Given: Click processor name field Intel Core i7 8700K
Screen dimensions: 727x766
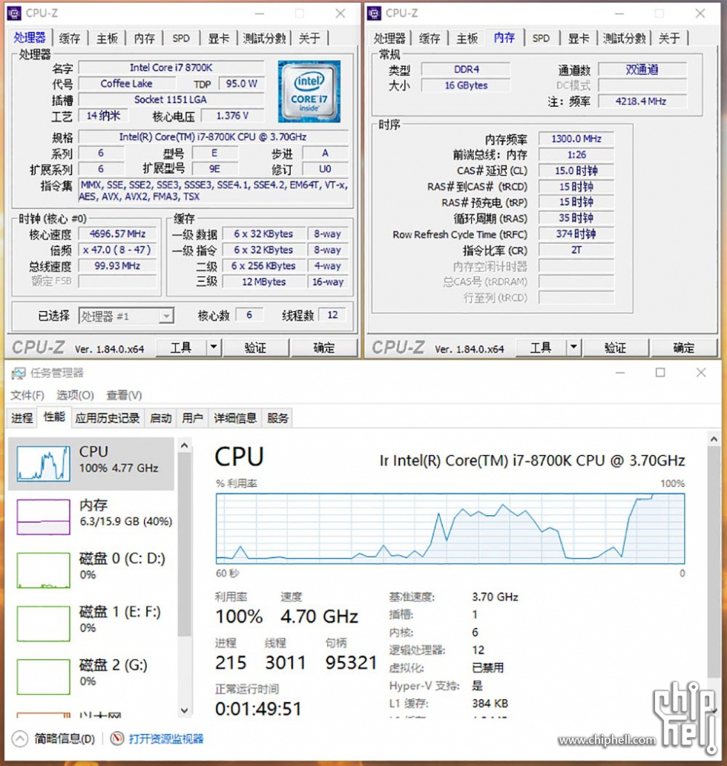Looking at the screenshot, I should [171, 68].
